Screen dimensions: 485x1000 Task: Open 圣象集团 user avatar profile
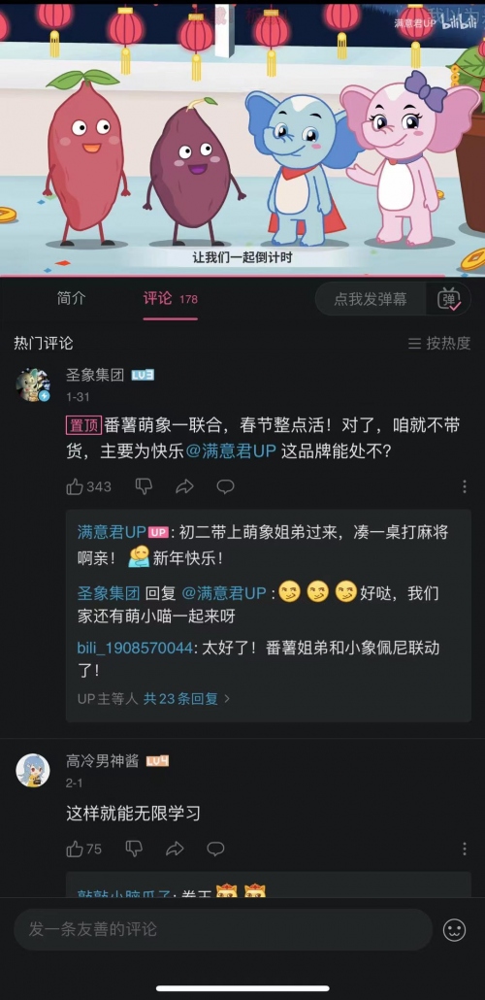point(33,384)
